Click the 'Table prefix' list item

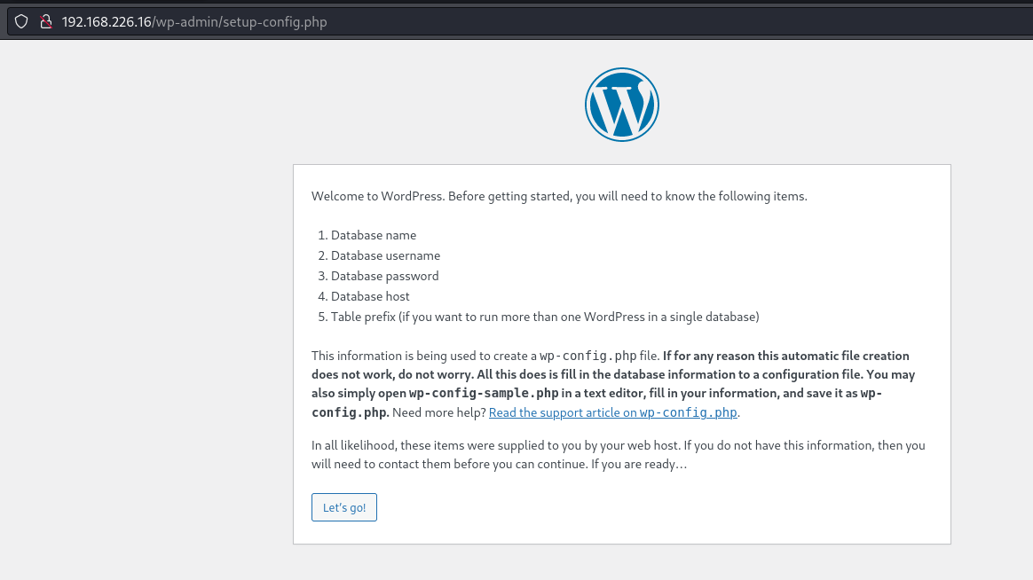(x=545, y=317)
